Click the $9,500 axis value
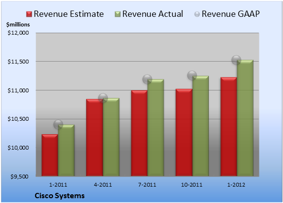283x203 pixels. click(x=19, y=177)
